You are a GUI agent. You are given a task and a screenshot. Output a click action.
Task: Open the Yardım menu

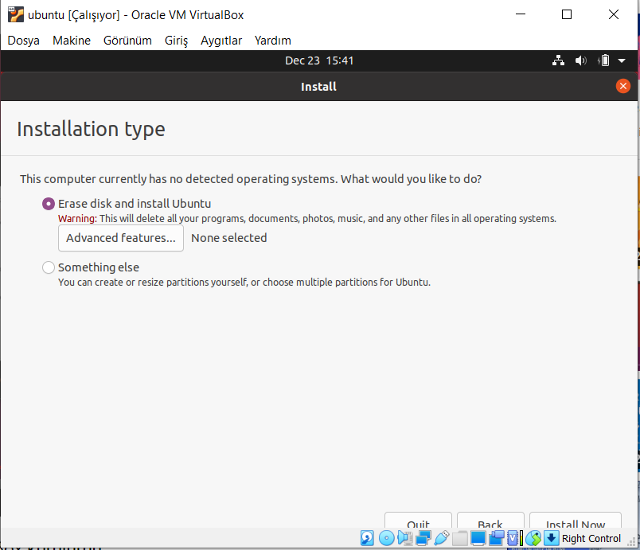tap(273, 41)
